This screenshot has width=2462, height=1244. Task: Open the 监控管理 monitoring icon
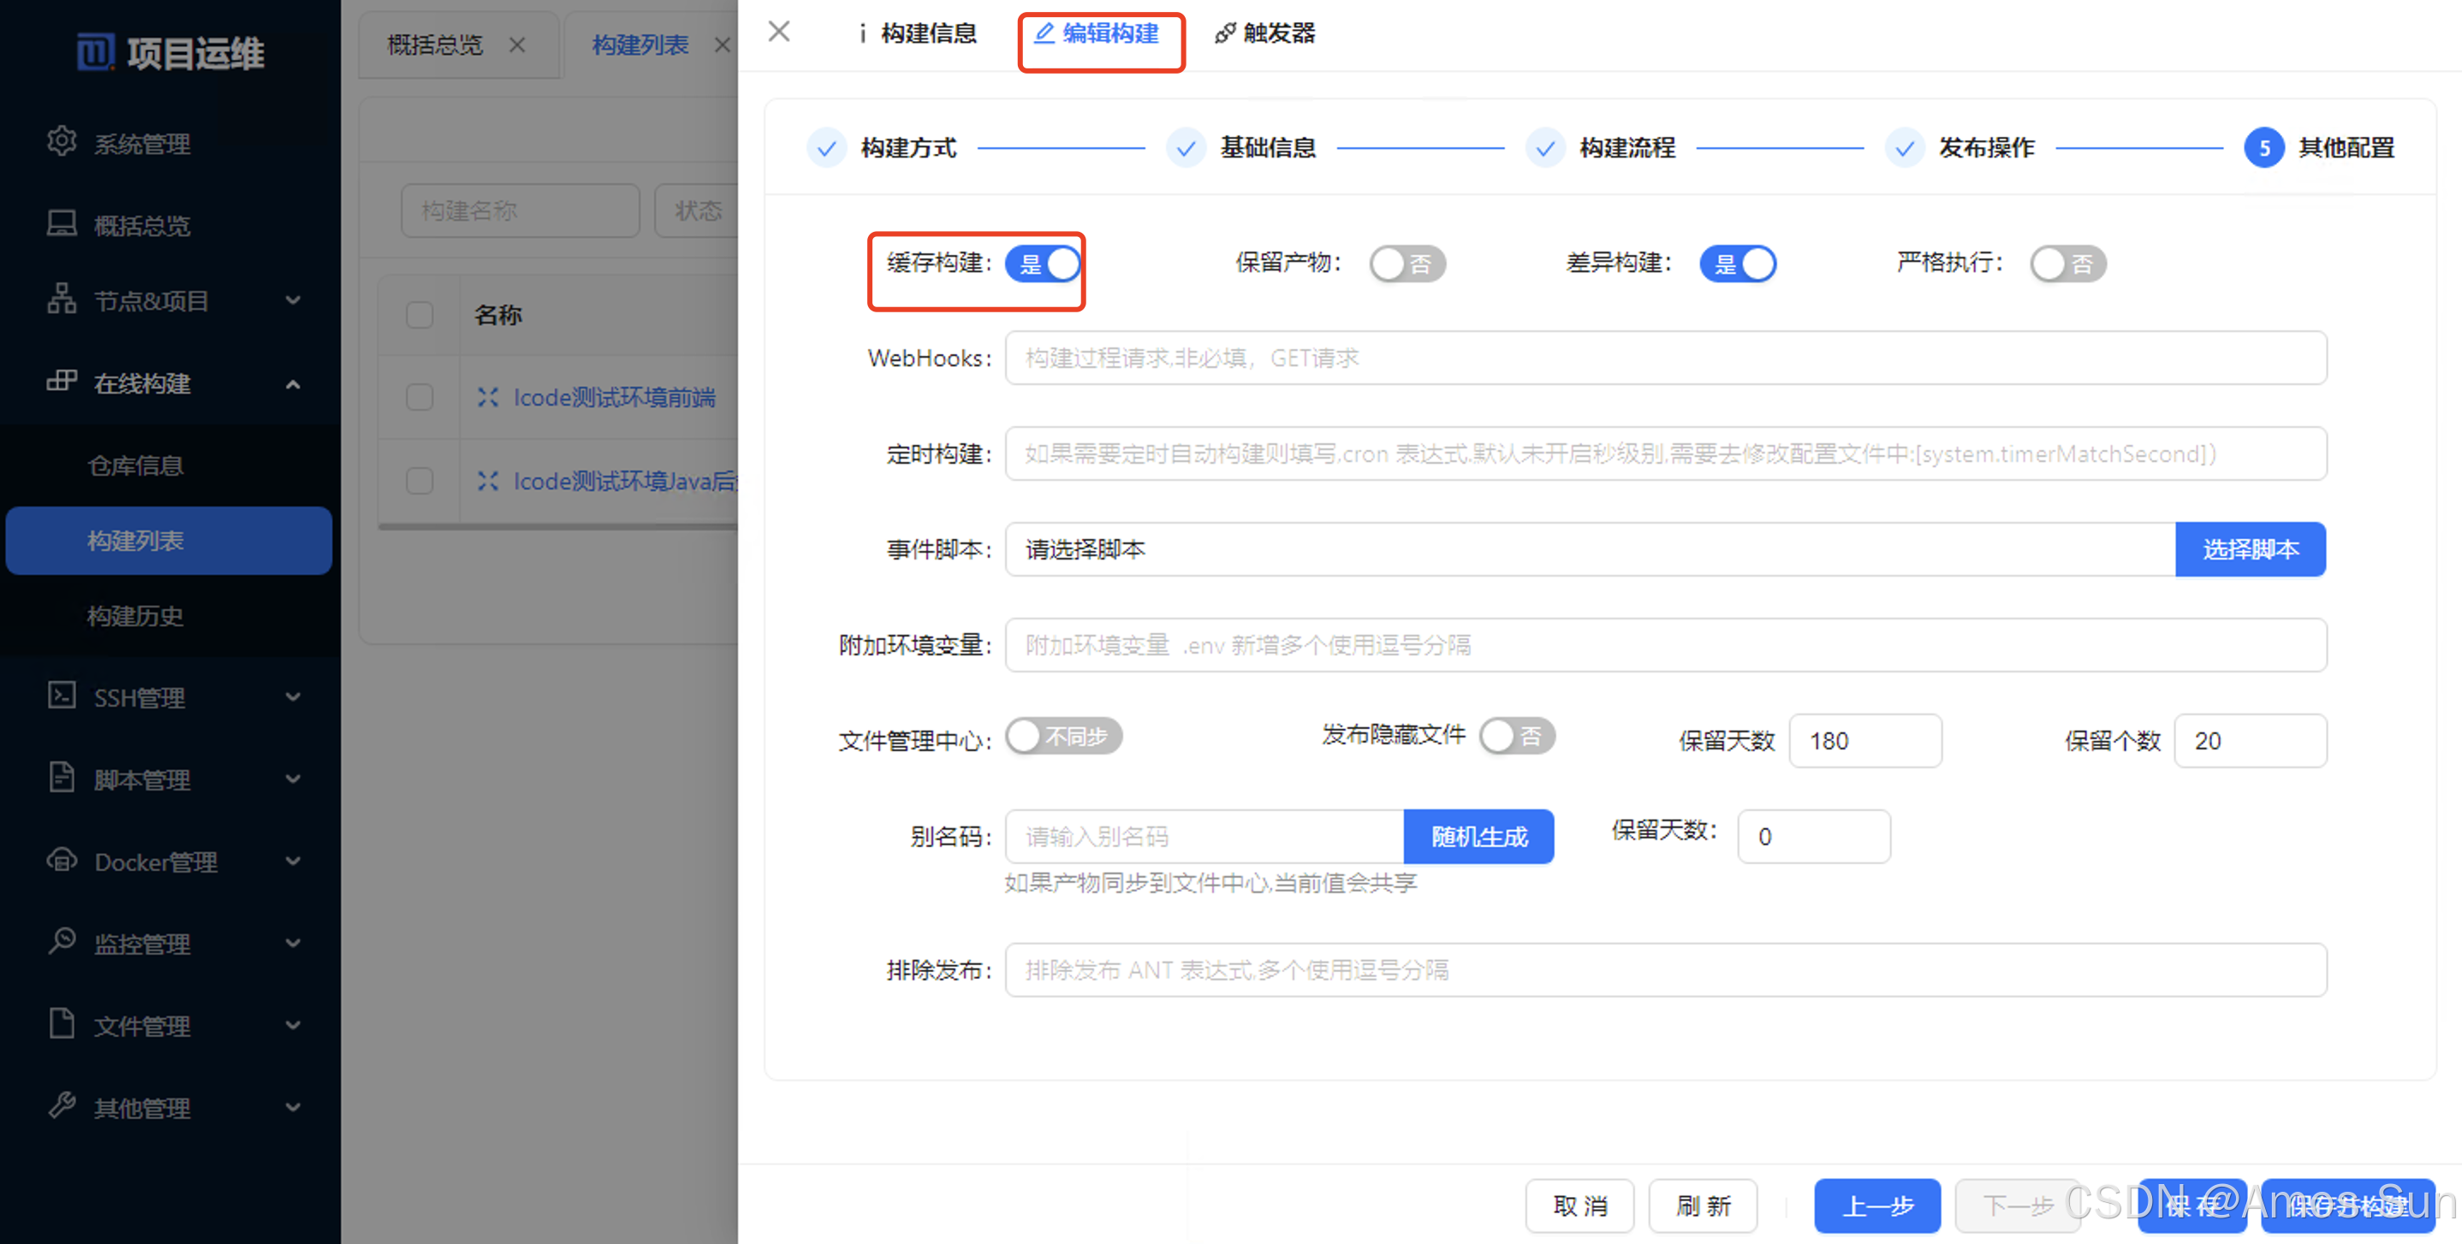pyautogui.click(x=61, y=943)
